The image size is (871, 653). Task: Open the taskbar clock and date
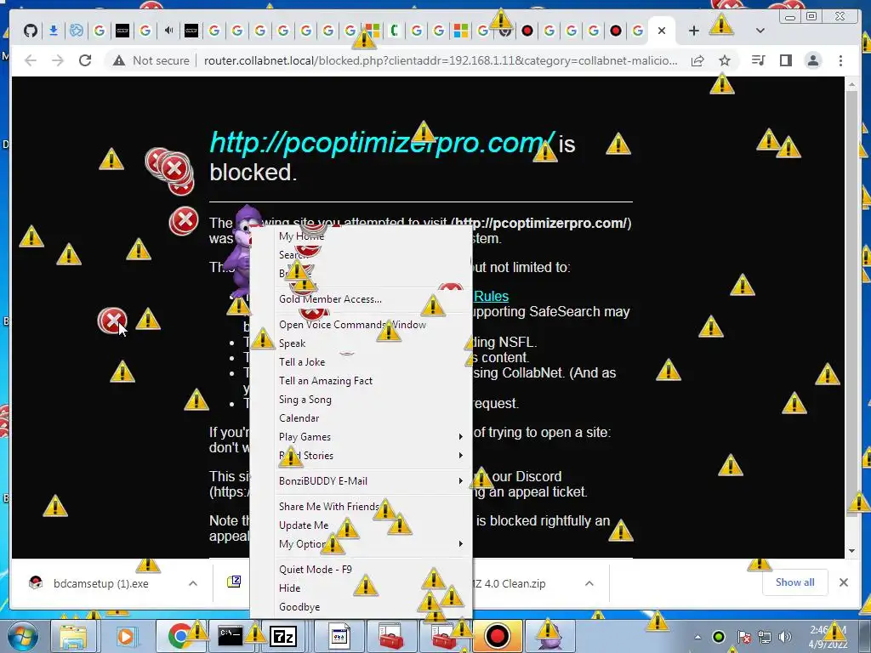tap(828, 637)
